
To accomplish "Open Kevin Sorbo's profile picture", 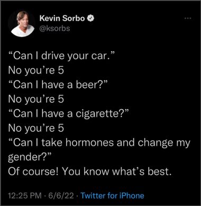I will 23,24.
